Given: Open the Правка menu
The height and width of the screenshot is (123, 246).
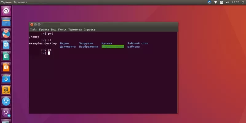Looking at the screenshot, I should [44, 30].
